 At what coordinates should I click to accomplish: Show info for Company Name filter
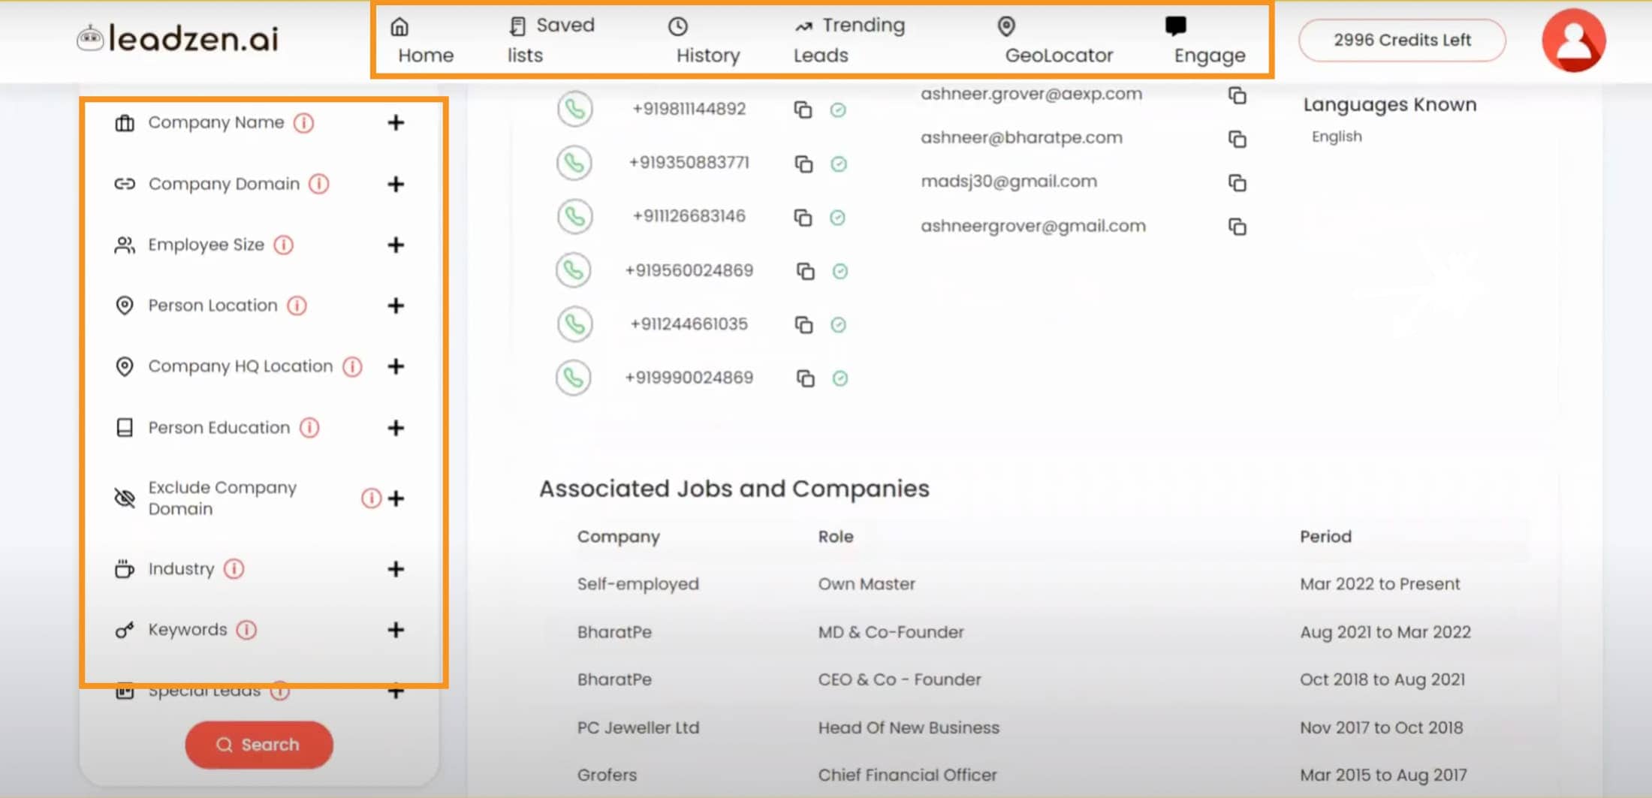click(x=303, y=122)
